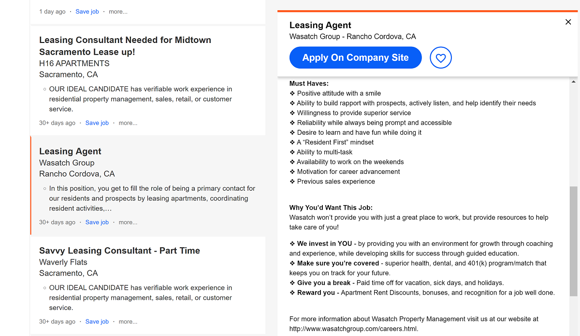Expand more options on the 1 day ago listing
This screenshot has width=580, height=336.
[118, 11]
